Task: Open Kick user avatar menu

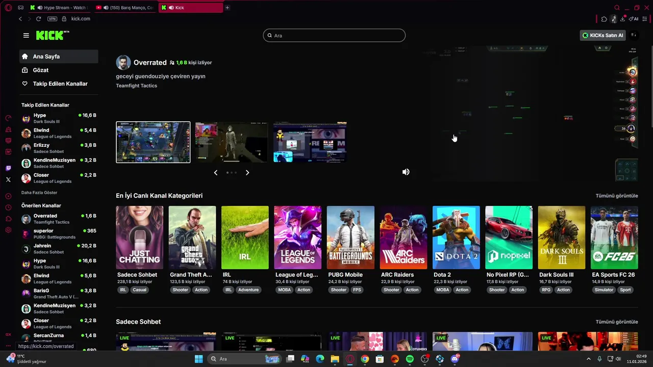Action: (633, 35)
